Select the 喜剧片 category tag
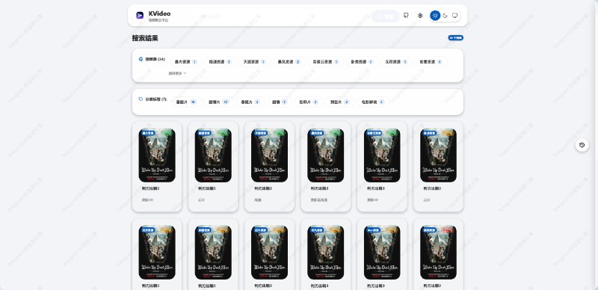This screenshot has height=290, width=598. (x=185, y=102)
